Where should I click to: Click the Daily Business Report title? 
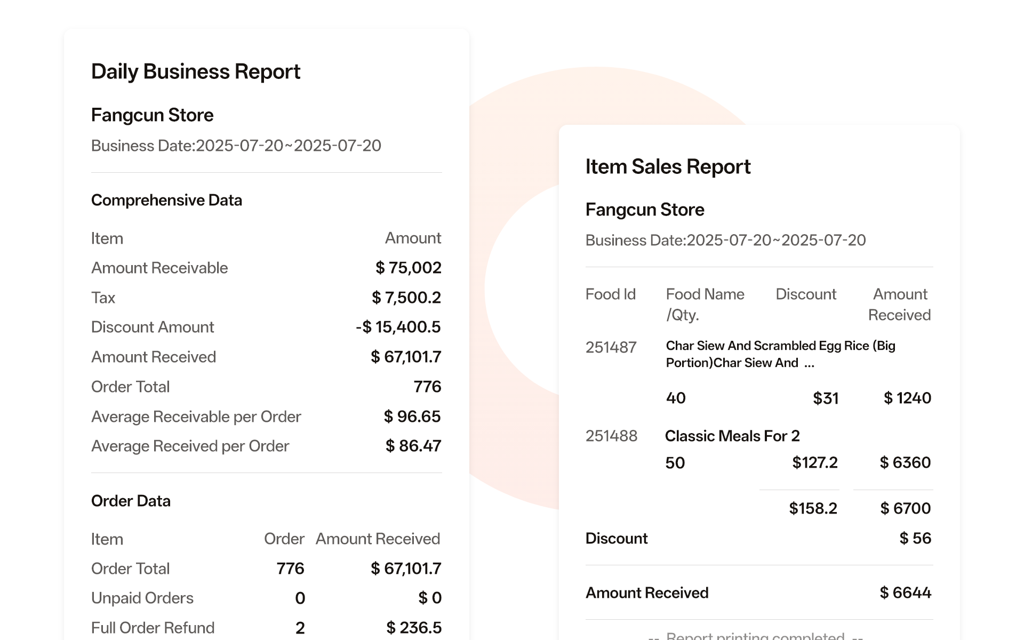click(x=195, y=71)
